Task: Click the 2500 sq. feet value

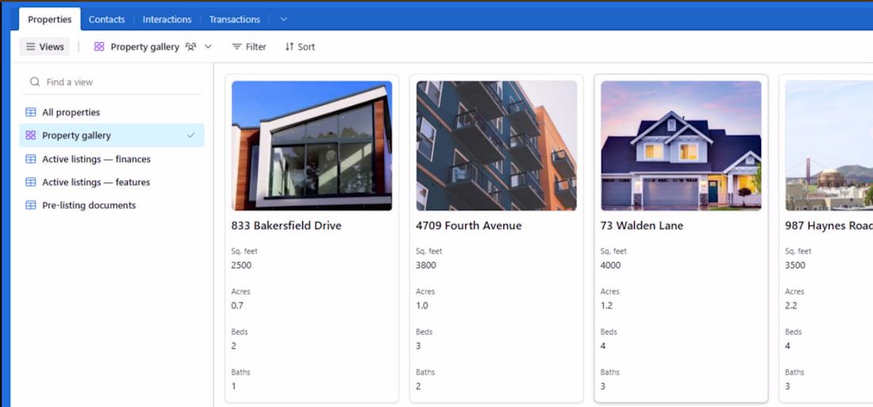Action: 241,265
